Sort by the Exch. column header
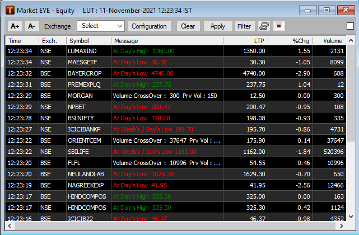The width and height of the screenshot is (359, 235). coord(53,41)
